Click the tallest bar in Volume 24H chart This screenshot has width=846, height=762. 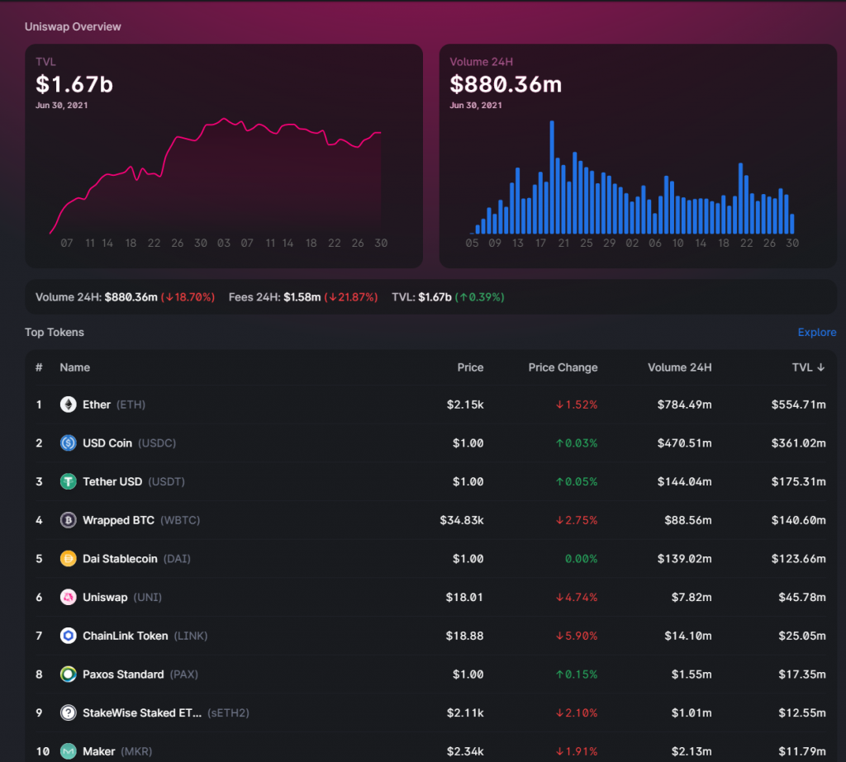coord(552,177)
